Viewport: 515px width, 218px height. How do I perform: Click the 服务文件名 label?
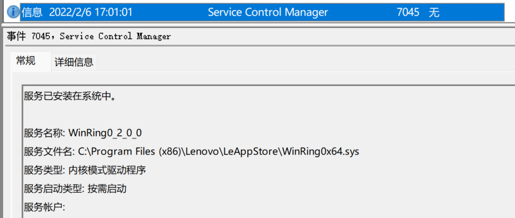tap(49, 152)
